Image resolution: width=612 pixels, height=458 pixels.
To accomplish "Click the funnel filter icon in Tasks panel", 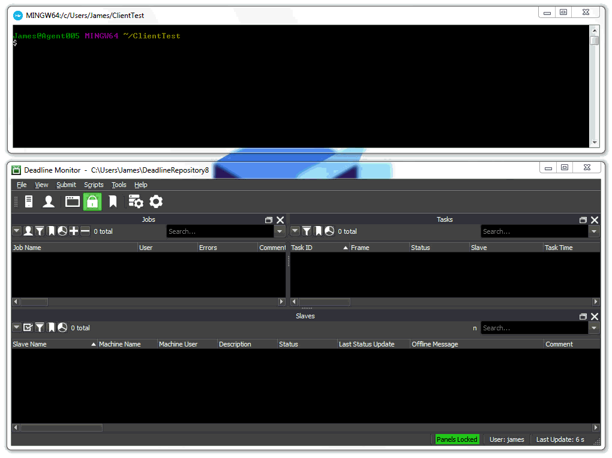I will 307,231.
